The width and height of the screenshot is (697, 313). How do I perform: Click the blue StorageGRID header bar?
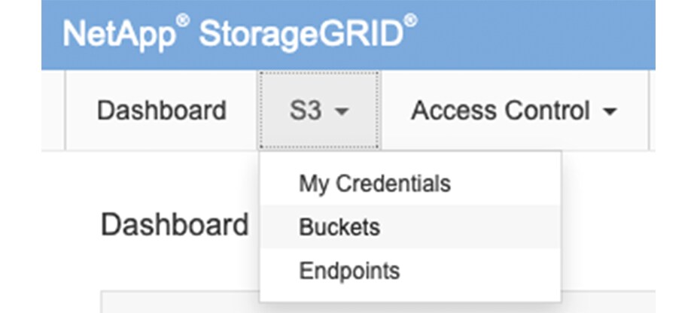pyautogui.click(x=527, y=34)
